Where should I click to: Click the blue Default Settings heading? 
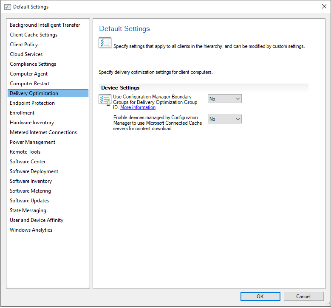[124, 29]
